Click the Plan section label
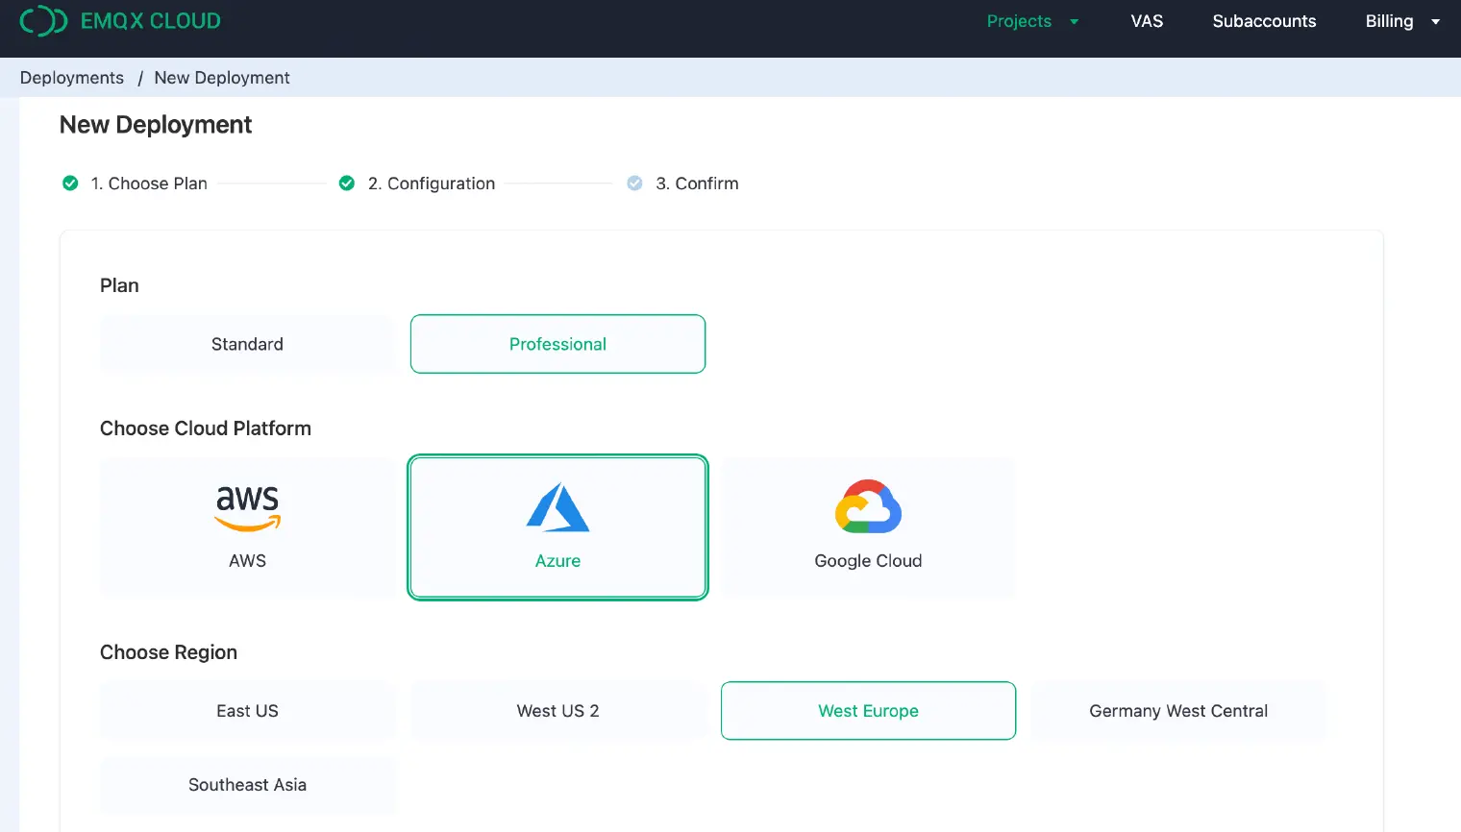 pyautogui.click(x=119, y=285)
